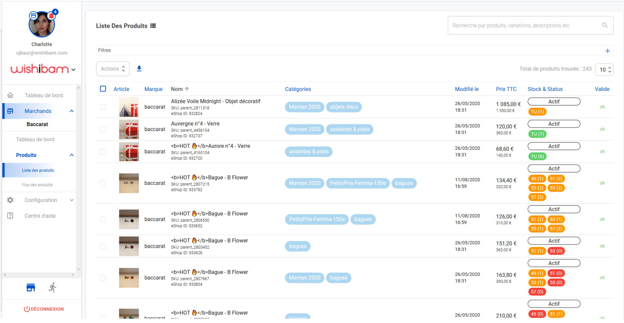Image resolution: width=624 pixels, height=323 pixels.
Task: Click the store icon at the sidebar bottom
Action: point(31,288)
